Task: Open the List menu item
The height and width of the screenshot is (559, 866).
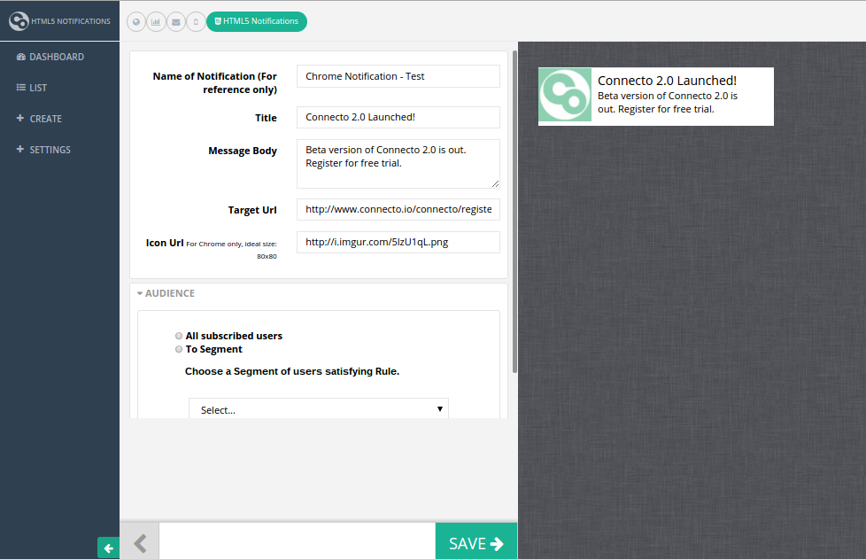Action: pos(32,88)
